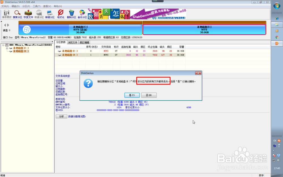Screen dimensions: 283x177
Task: Open the 工具(T) menu
Action: pyautogui.click(x=37, y=6)
